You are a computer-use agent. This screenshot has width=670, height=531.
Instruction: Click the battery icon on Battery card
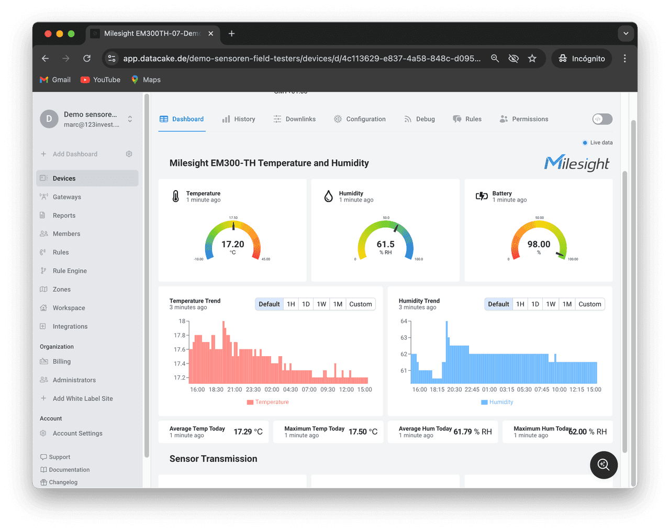(482, 196)
